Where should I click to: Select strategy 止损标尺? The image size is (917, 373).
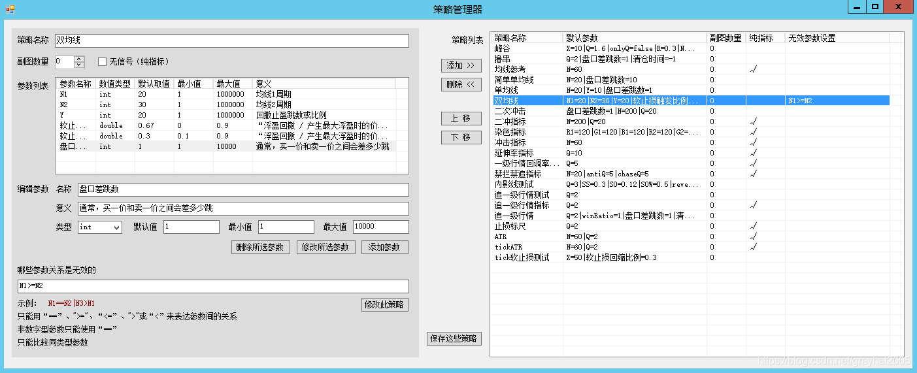pos(691,226)
